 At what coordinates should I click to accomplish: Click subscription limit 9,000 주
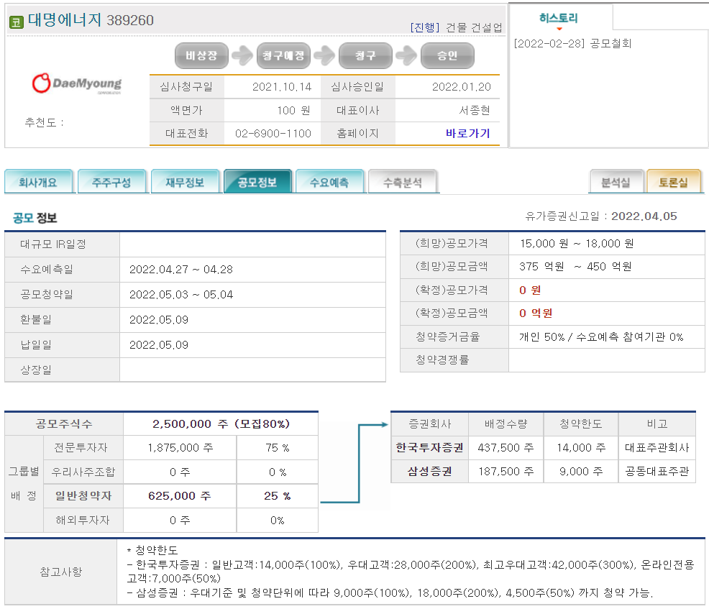581,472
